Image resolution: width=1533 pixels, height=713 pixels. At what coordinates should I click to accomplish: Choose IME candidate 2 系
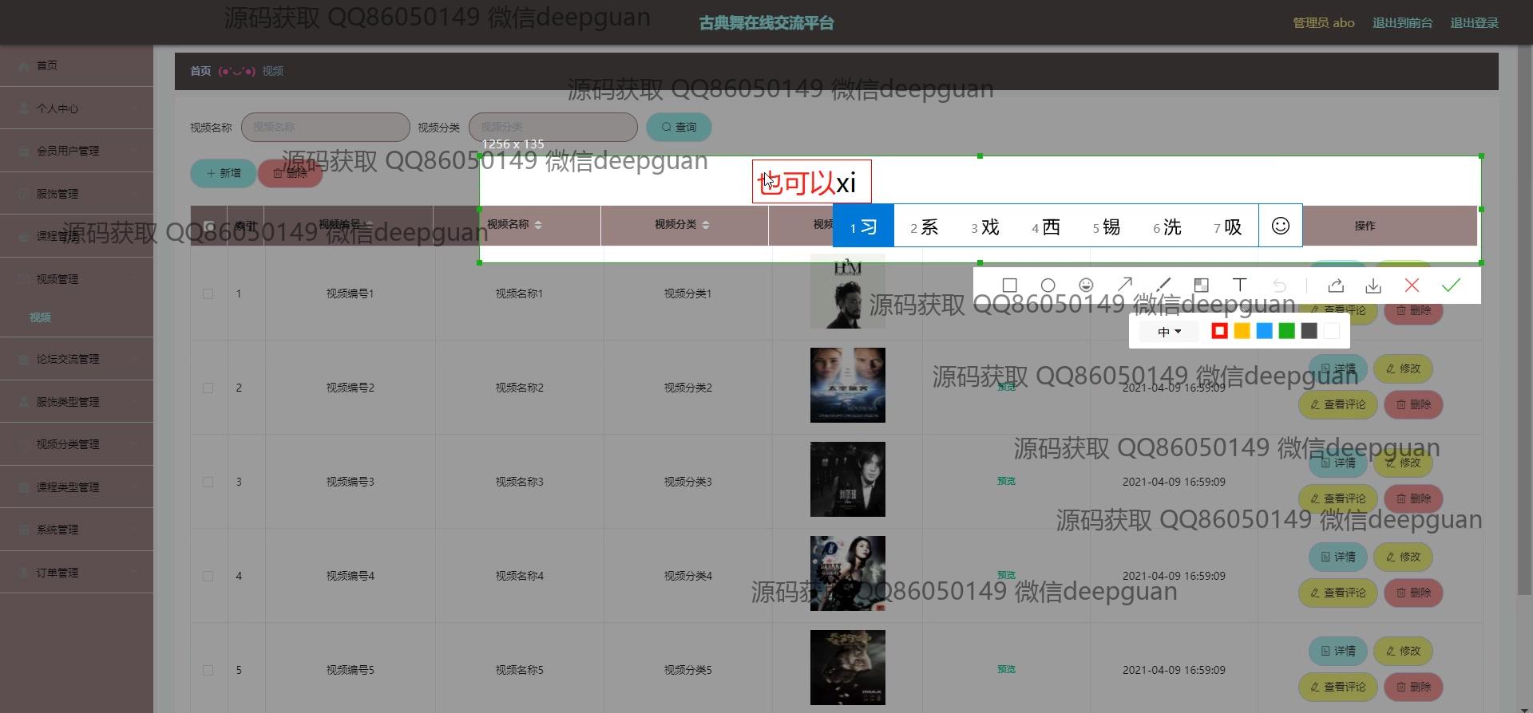point(925,227)
